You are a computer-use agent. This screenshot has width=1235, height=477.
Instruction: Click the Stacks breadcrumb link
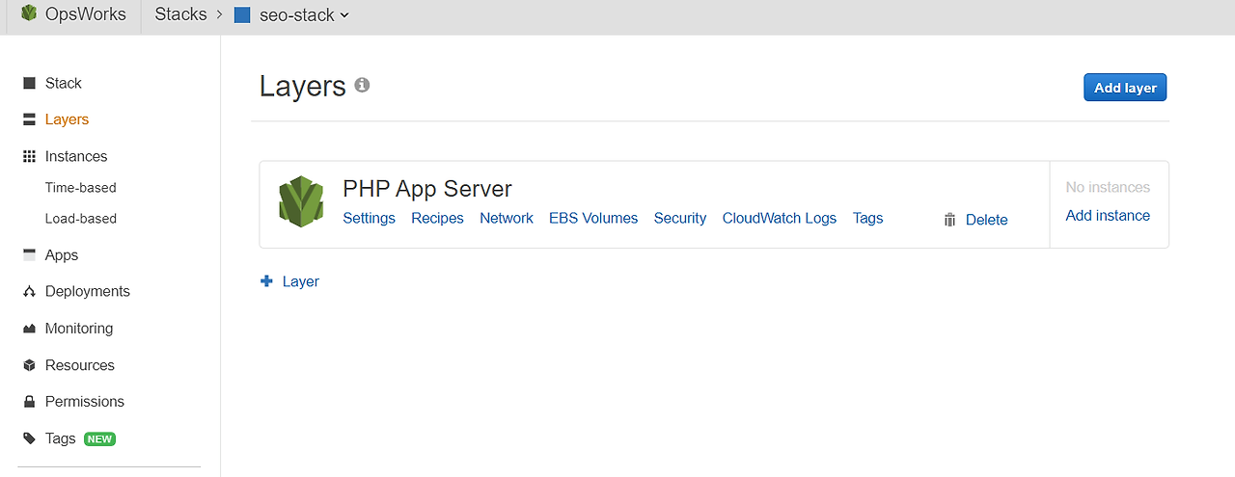(x=181, y=14)
